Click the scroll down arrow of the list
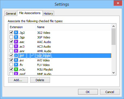This screenshot has height=99, width=124. 113,73
